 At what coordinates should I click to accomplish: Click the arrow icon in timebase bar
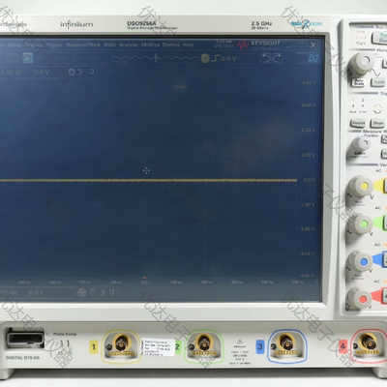pyautogui.click(x=103, y=292)
